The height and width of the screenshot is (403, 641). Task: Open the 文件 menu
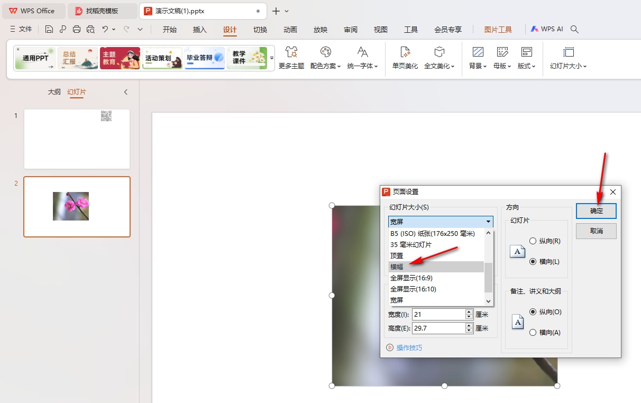click(21, 29)
